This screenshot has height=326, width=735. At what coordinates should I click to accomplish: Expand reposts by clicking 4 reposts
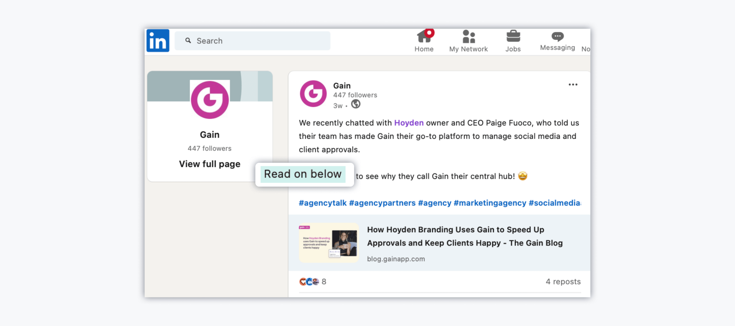pyautogui.click(x=563, y=281)
